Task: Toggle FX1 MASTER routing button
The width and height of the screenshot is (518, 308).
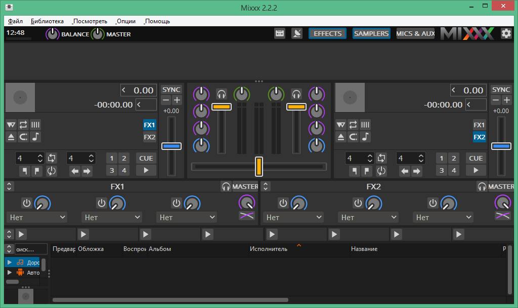Action: click(x=245, y=187)
